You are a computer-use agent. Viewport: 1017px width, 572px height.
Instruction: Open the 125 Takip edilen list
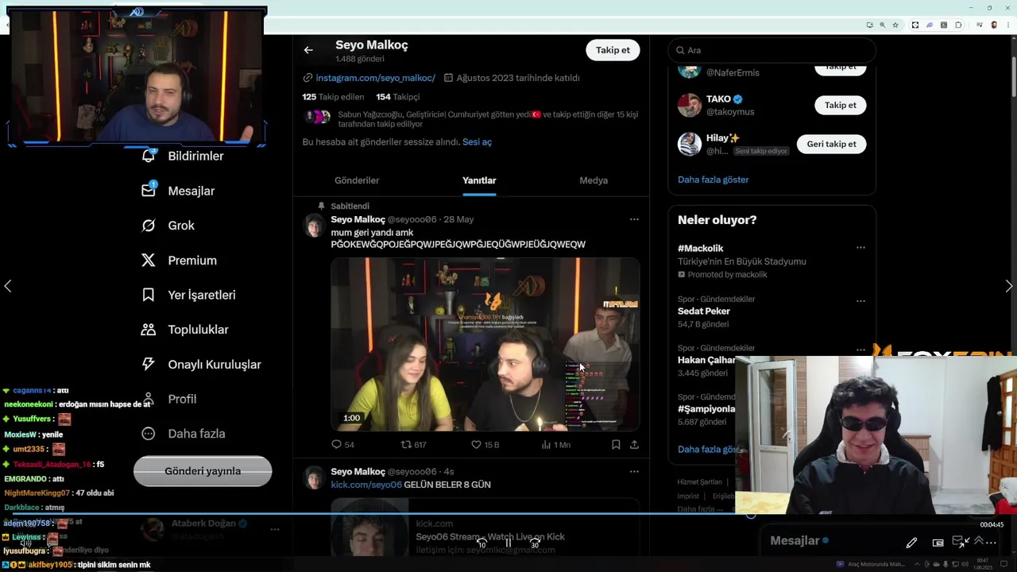pyautogui.click(x=333, y=97)
